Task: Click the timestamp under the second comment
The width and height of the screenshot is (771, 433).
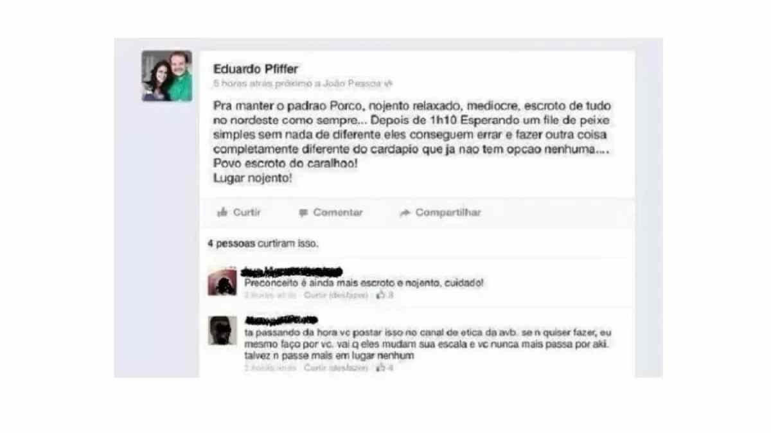Action: 270,368
